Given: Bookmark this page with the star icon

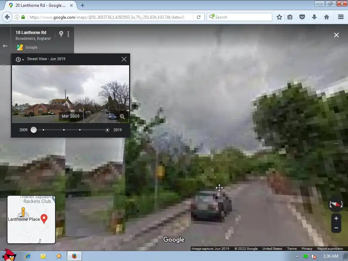Looking at the screenshot, I should tap(279, 17).
